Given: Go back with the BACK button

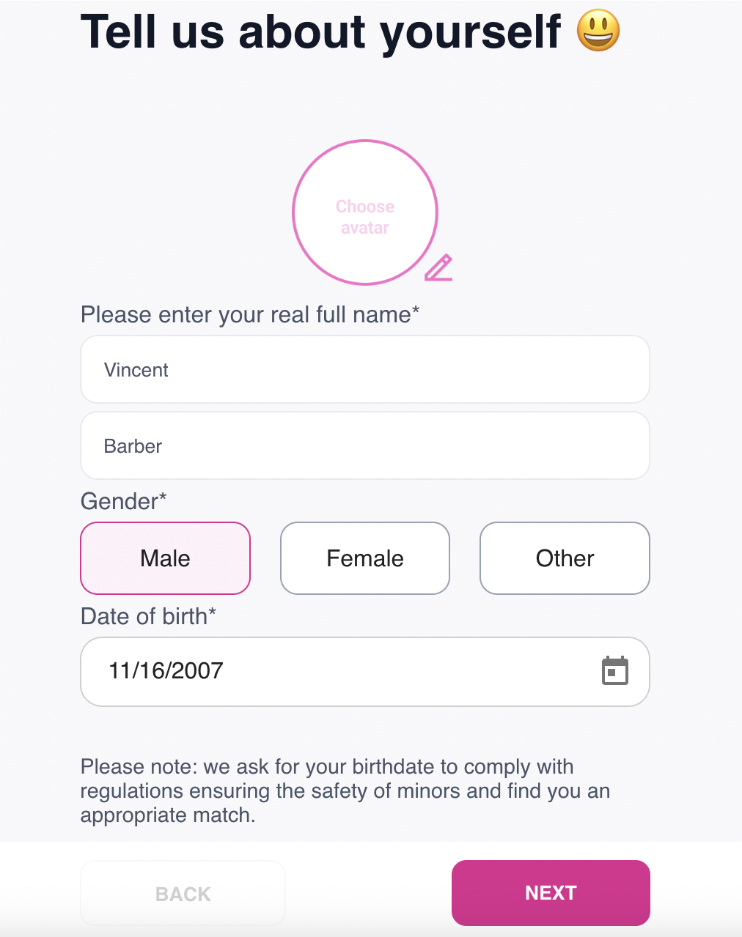Looking at the screenshot, I should pyautogui.click(x=183, y=893).
